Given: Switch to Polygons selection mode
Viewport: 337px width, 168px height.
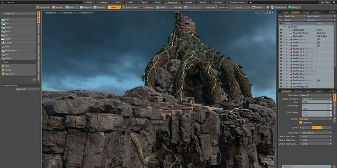Looking at the screenshot, I should pyautogui.click(x=86, y=7).
